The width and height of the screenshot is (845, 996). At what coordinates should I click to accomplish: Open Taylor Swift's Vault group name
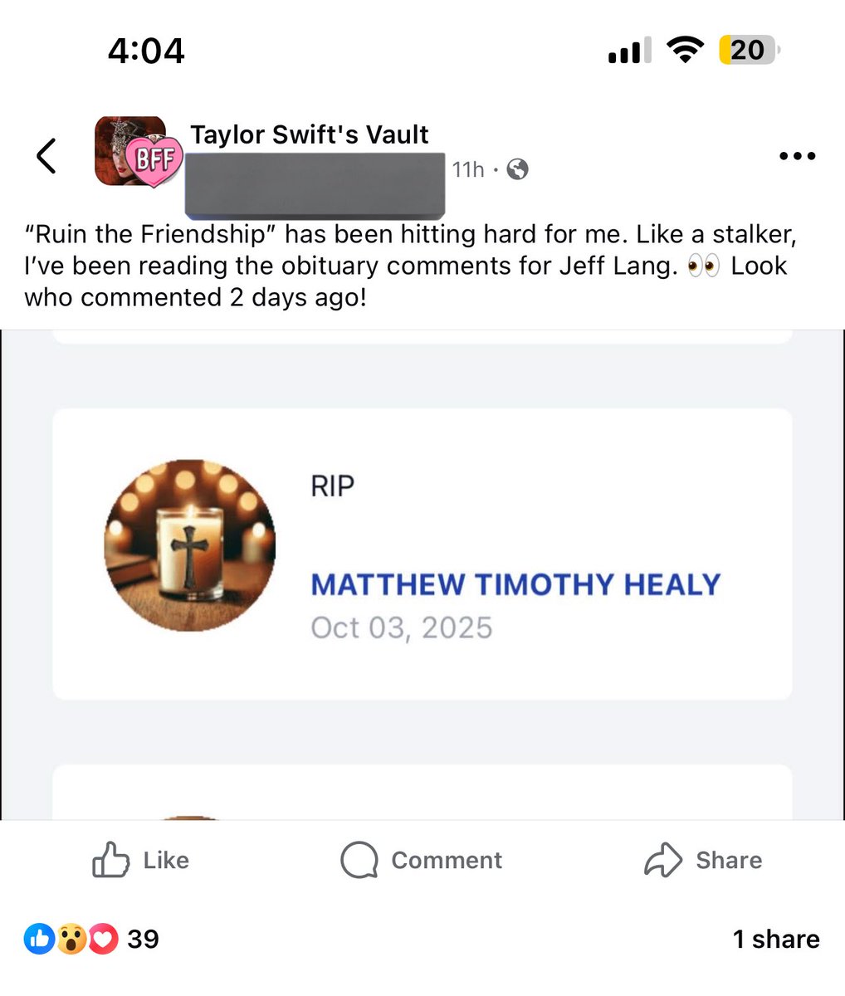310,134
